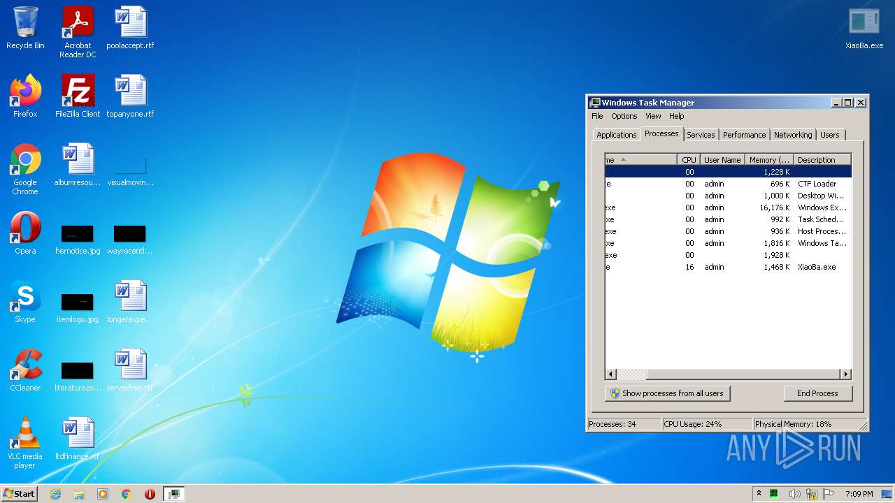Open the Action Center flag icon
This screenshot has height=503, width=895.
[x=829, y=494]
